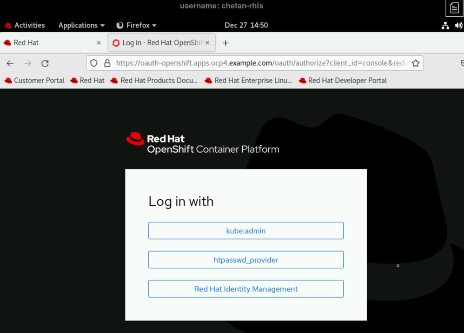Image resolution: width=464 pixels, height=333 pixels.
Task: Click the browser back arrow
Action: click(x=10, y=63)
